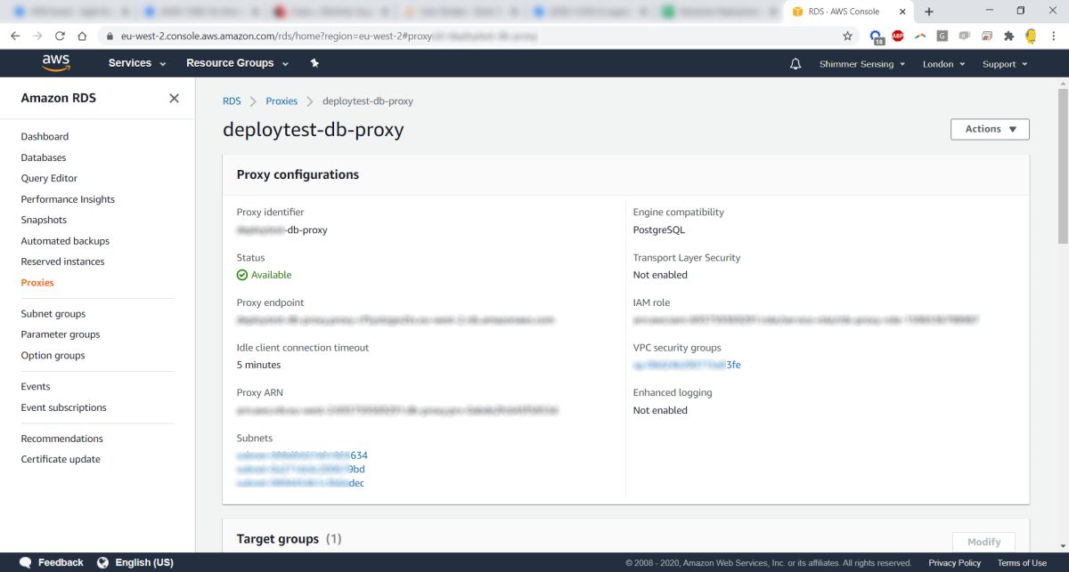Open the London region selector

click(x=943, y=64)
